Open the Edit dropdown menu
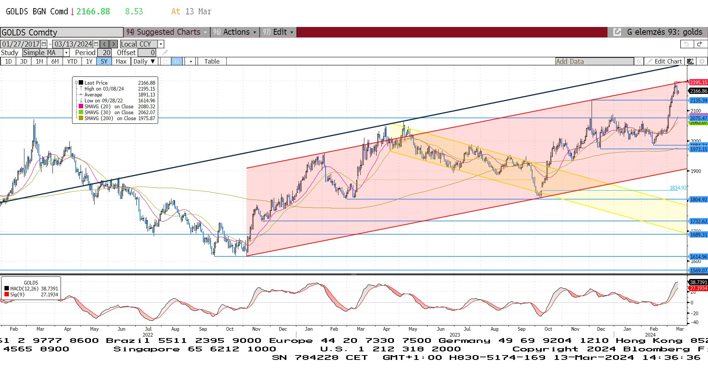This screenshot has width=708, height=378. click(x=278, y=32)
